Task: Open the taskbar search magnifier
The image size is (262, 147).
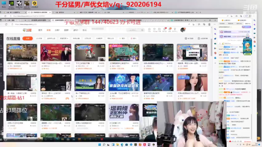Action: click(x=104, y=144)
